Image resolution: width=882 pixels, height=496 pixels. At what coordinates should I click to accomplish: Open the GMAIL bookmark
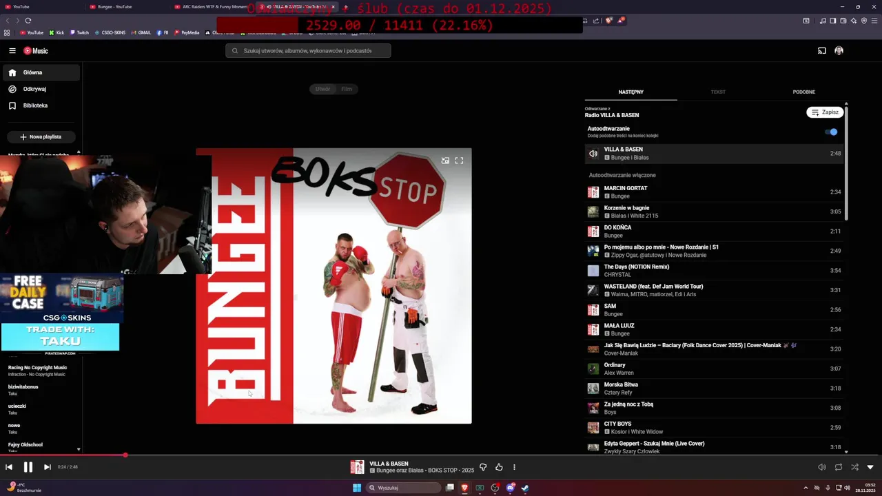tap(141, 32)
